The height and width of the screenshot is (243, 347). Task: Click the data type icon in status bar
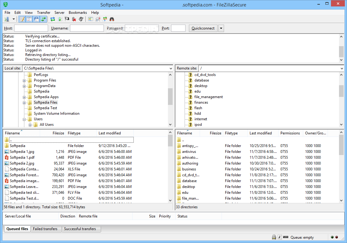[280, 237]
